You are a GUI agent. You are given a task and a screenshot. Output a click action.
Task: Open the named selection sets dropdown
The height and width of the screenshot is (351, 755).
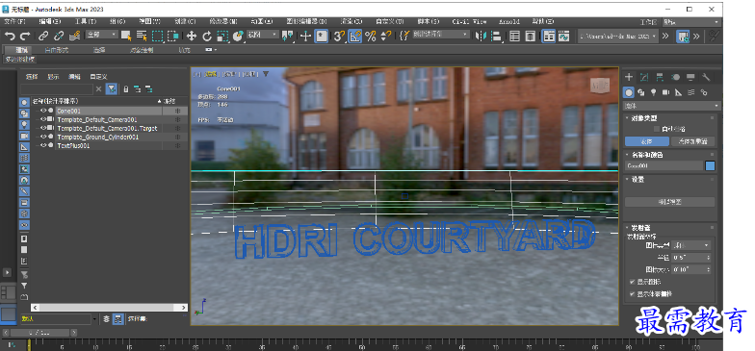pyautogui.click(x=440, y=35)
